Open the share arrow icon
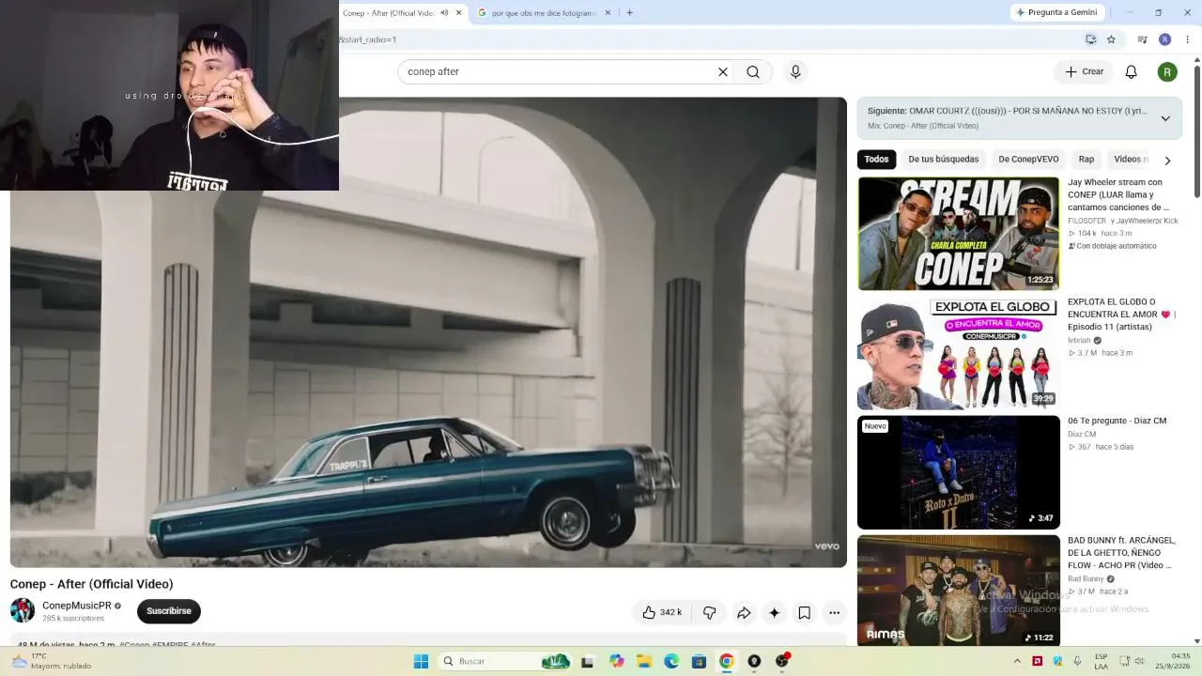The width and height of the screenshot is (1202, 676). [x=743, y=613]
